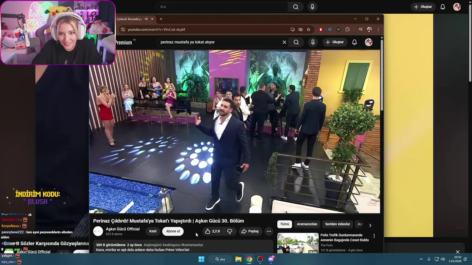Open Chrome three-dot menu
The image size is (472, 265).
tap(378, 29)
